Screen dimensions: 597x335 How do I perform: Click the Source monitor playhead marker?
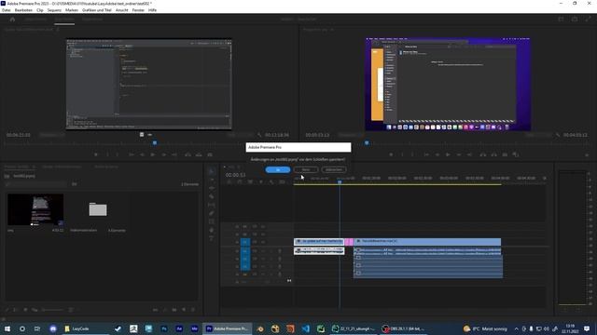click(155, 143)
